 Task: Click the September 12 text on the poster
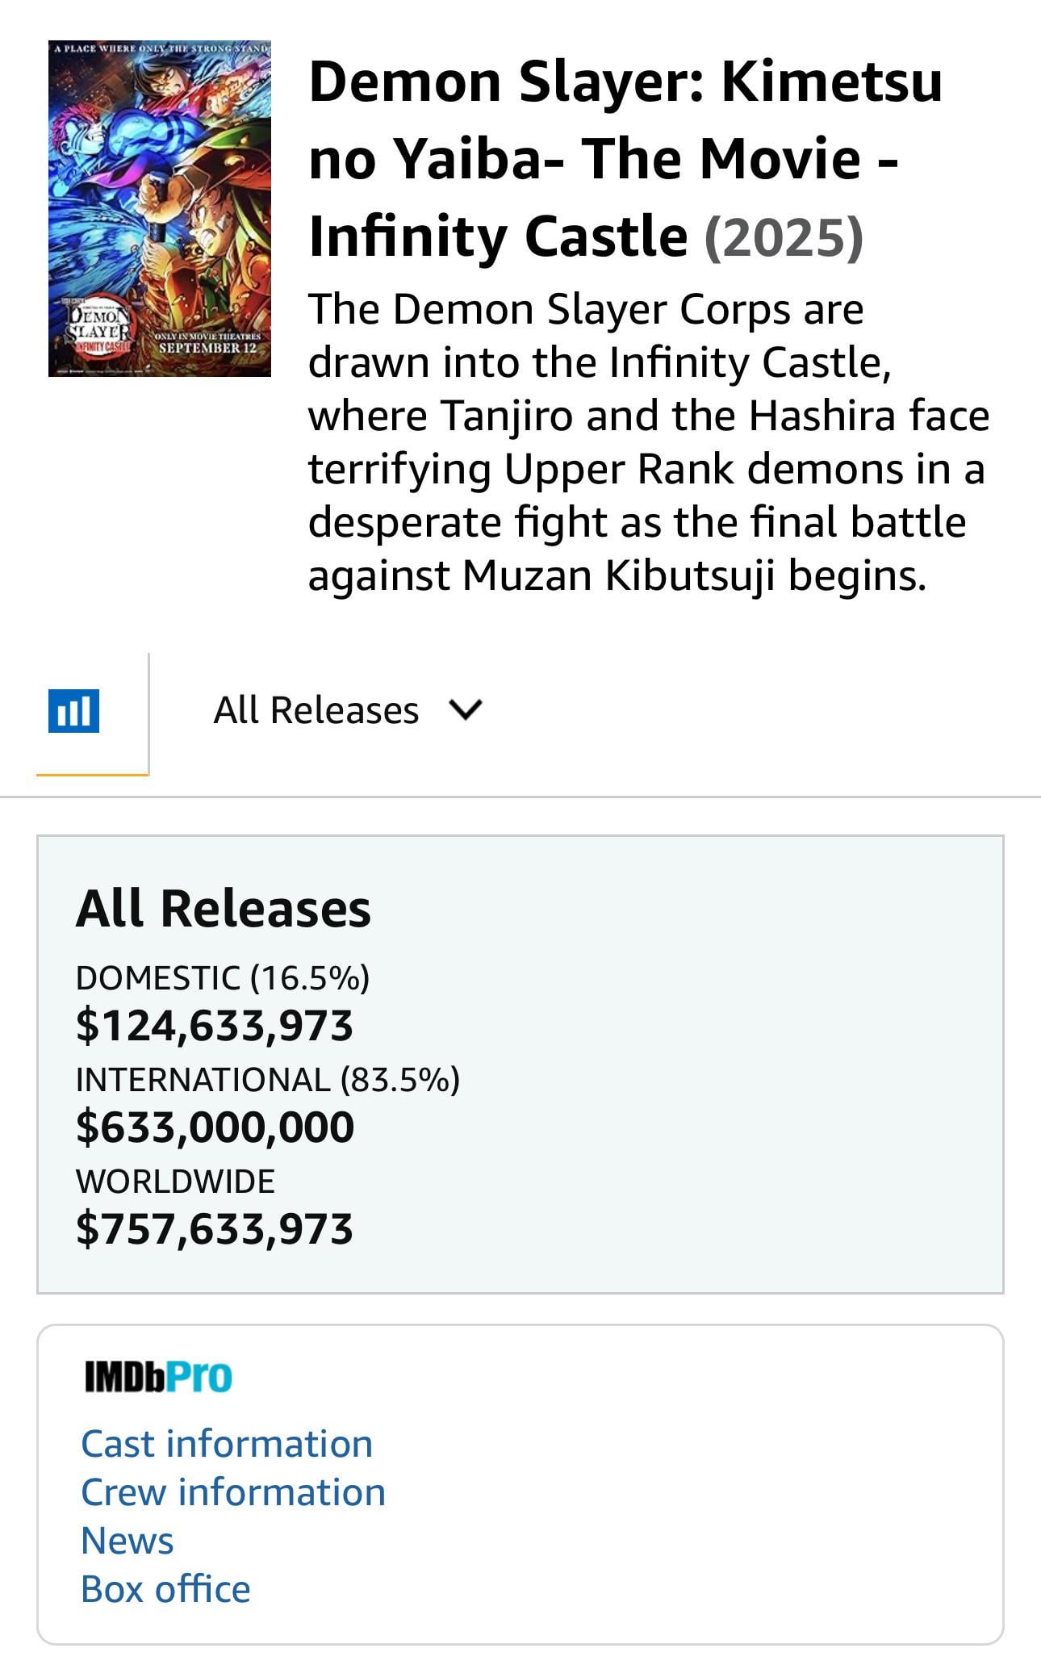207,348
